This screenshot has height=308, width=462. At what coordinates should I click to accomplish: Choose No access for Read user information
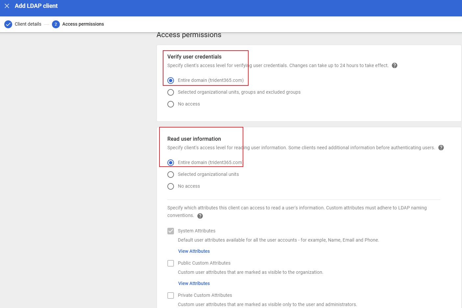point(171,186)
